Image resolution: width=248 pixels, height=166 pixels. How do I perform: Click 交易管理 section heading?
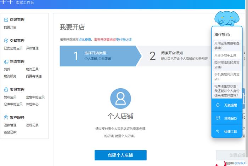(17, 41)
